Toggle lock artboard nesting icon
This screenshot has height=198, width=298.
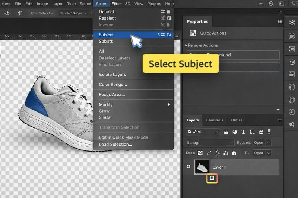[x=226, y=153]
